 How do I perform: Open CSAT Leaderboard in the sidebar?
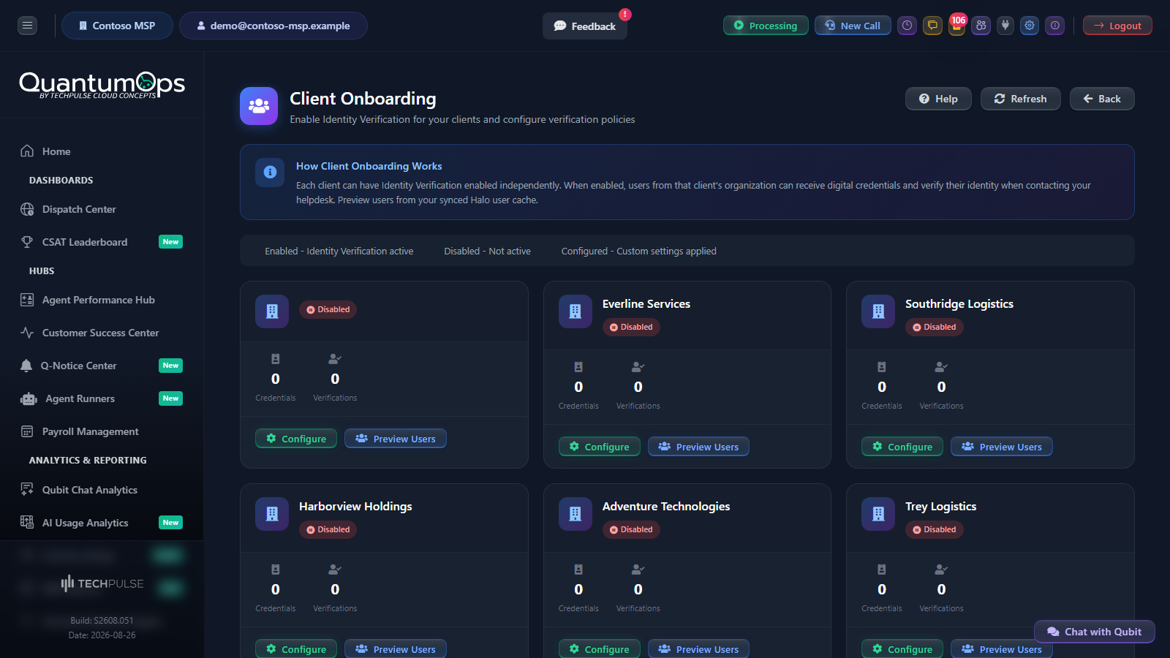[102, 242]
